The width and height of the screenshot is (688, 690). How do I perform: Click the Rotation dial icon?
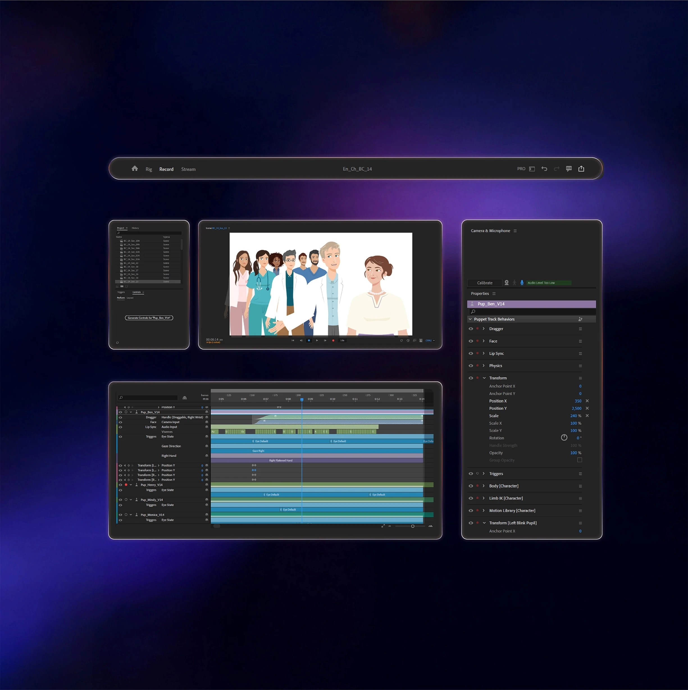pos(564,438)
